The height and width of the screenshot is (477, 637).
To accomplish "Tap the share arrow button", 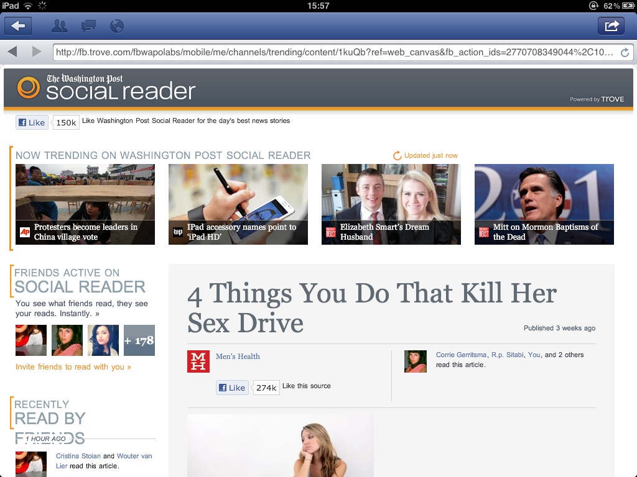I will 611,25.
